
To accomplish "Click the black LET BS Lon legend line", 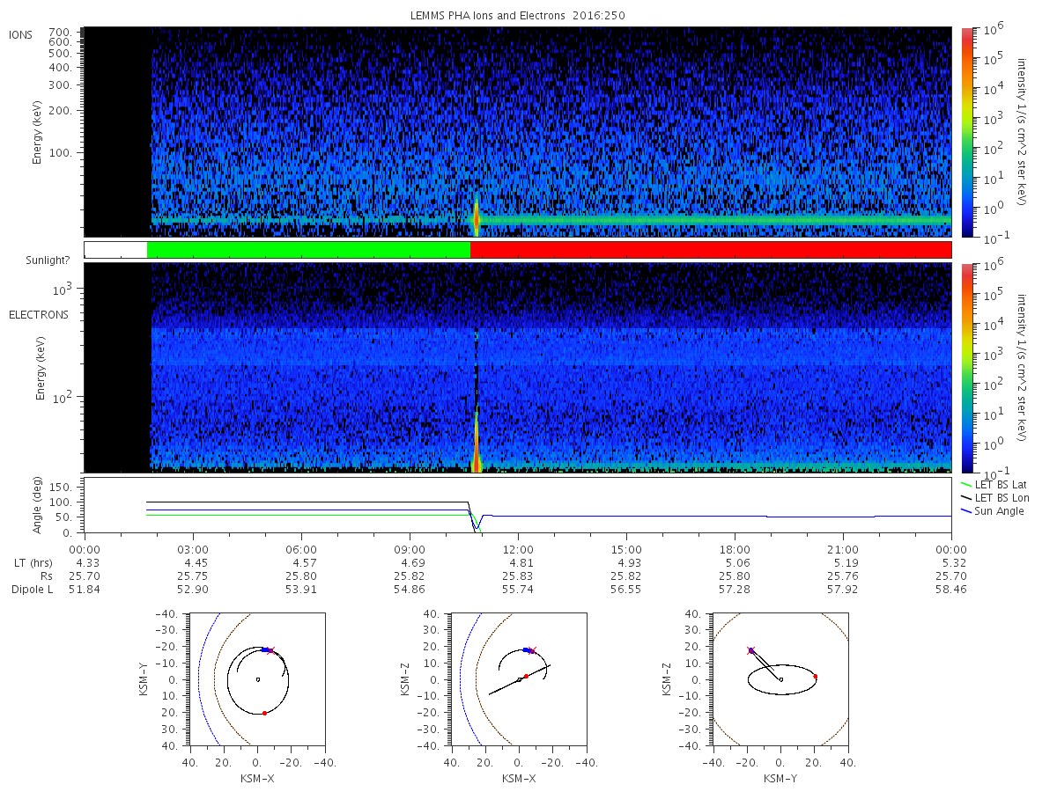I will pyautogui.click(x=966, y=498).
